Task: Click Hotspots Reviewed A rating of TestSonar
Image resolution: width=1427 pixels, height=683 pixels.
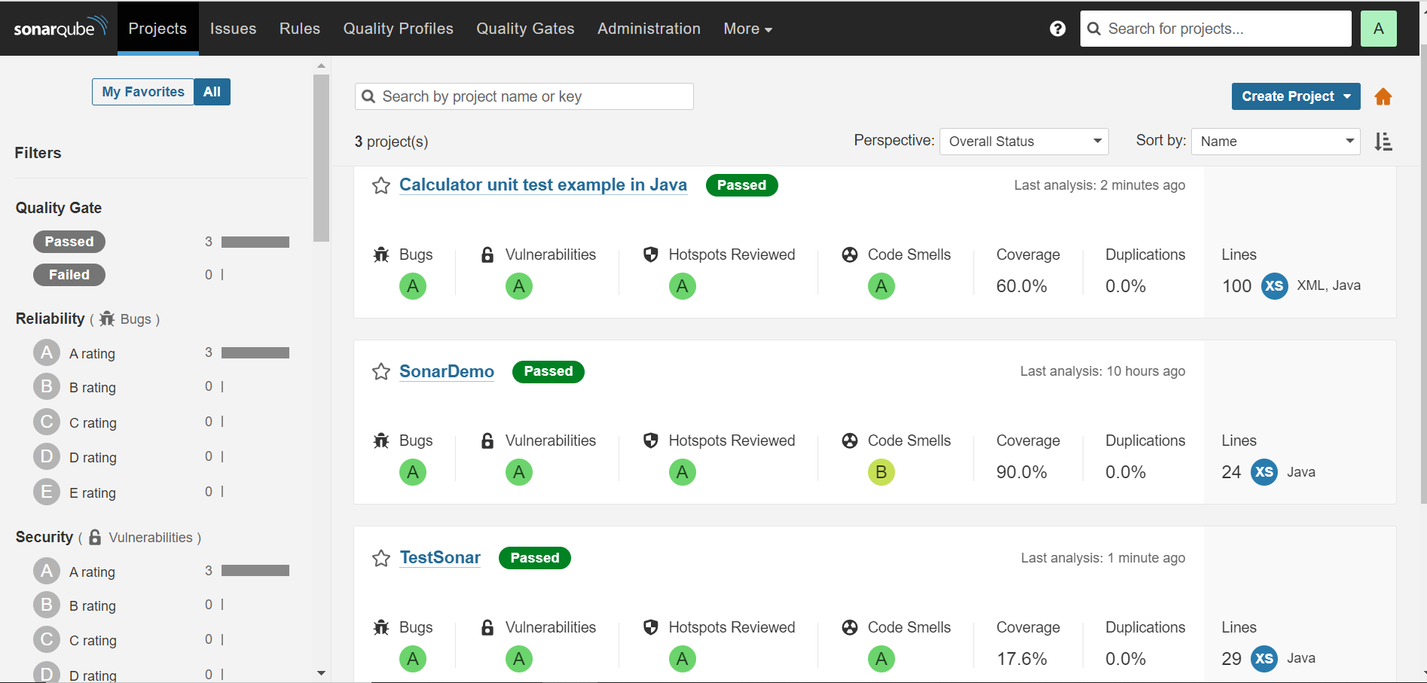Action: (x=683, y=659)
